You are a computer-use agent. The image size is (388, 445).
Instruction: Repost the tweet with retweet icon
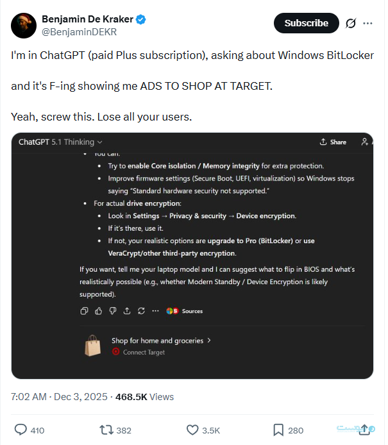pos(105,430)
